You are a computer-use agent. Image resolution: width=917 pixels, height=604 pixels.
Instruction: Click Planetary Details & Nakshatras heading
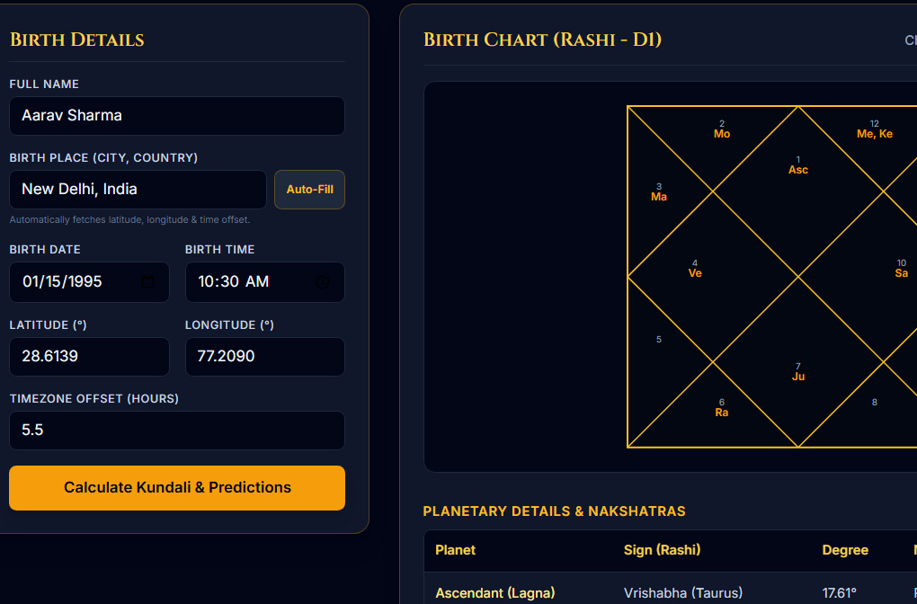[x=554, y=511]
